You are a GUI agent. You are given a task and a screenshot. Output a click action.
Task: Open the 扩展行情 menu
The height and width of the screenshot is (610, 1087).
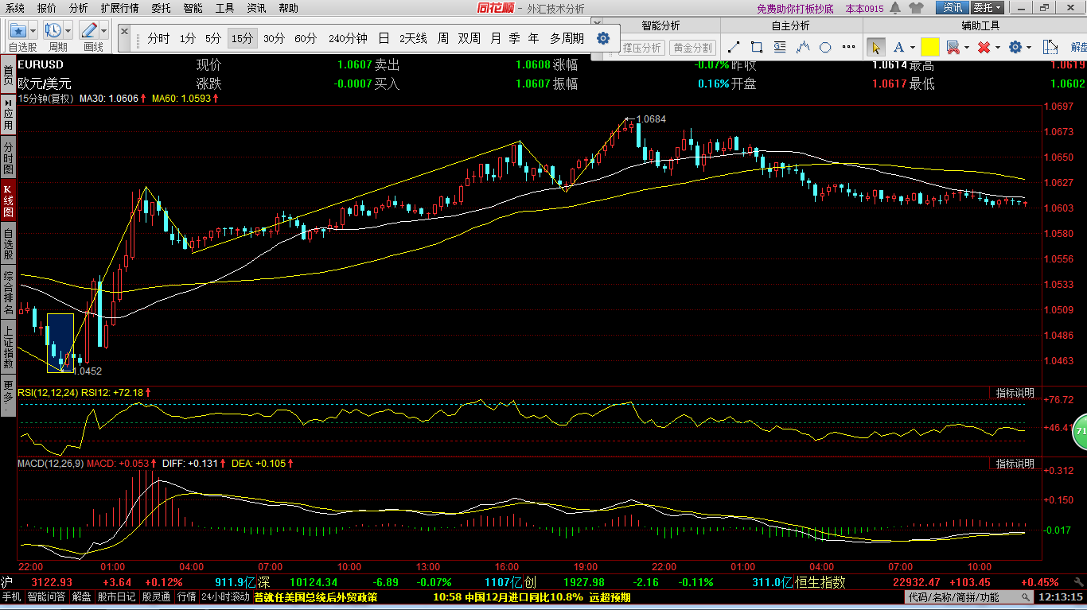[x=119, y=8]
